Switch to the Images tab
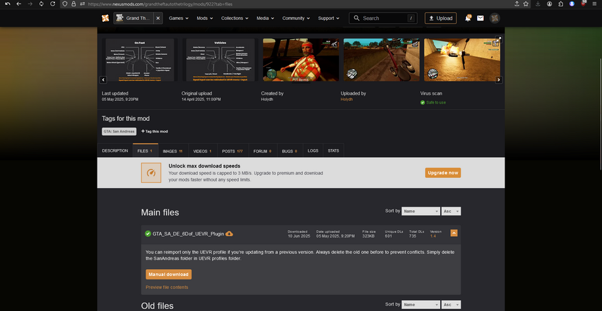The image size is (602, 311). (172, 151)
